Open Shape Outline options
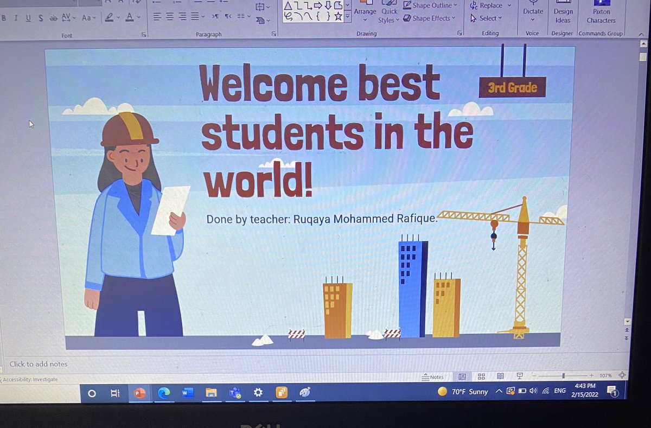This screenshot has width=651, height=428. click(430, 5)
